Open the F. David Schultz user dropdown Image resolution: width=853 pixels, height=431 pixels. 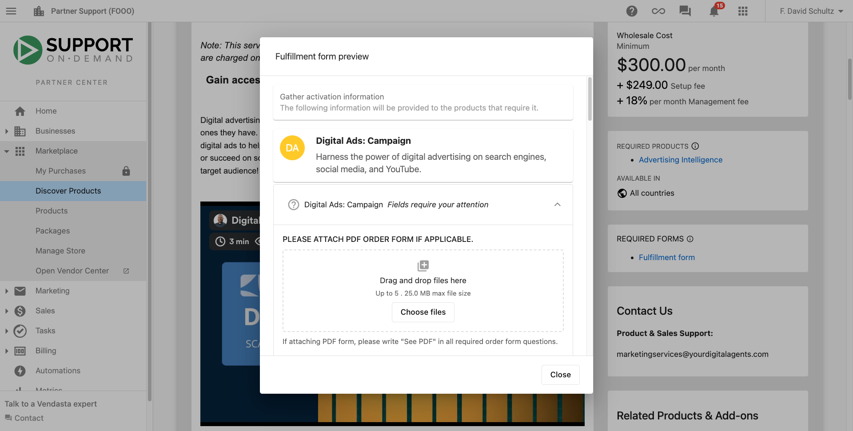[x=811, y=11]
